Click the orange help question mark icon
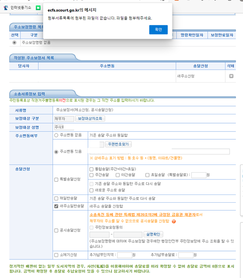This screenshot has height=278, width=243. pyautogui.click(x=174, y=221)
